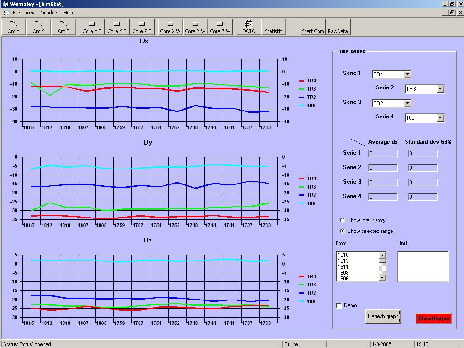Click the Refresh graph button

tap(383, 316)
